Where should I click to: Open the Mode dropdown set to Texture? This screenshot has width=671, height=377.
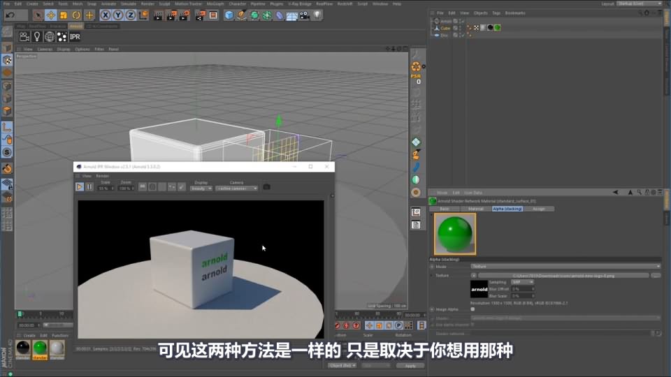pyautogui.click(x=565, y=266)
